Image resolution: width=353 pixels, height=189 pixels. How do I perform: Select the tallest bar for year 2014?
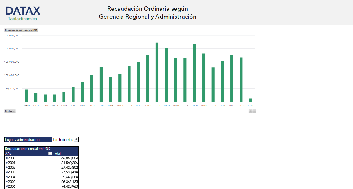157,73
